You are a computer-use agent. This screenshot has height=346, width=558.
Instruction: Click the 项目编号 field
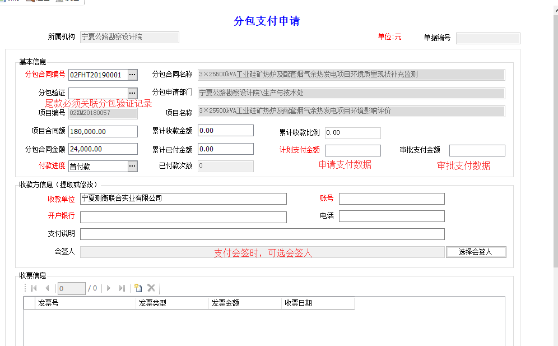(103, 113)
